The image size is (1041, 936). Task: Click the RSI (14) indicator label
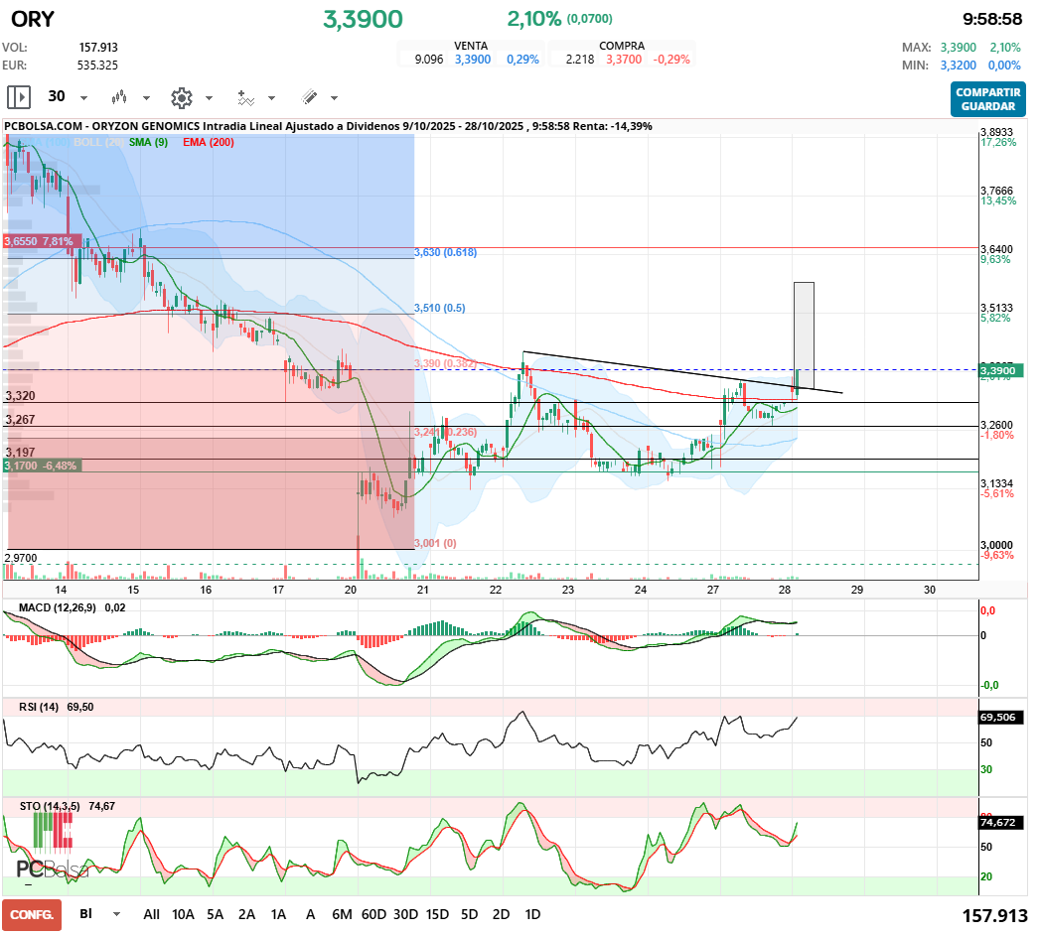[x=39, y=707]
